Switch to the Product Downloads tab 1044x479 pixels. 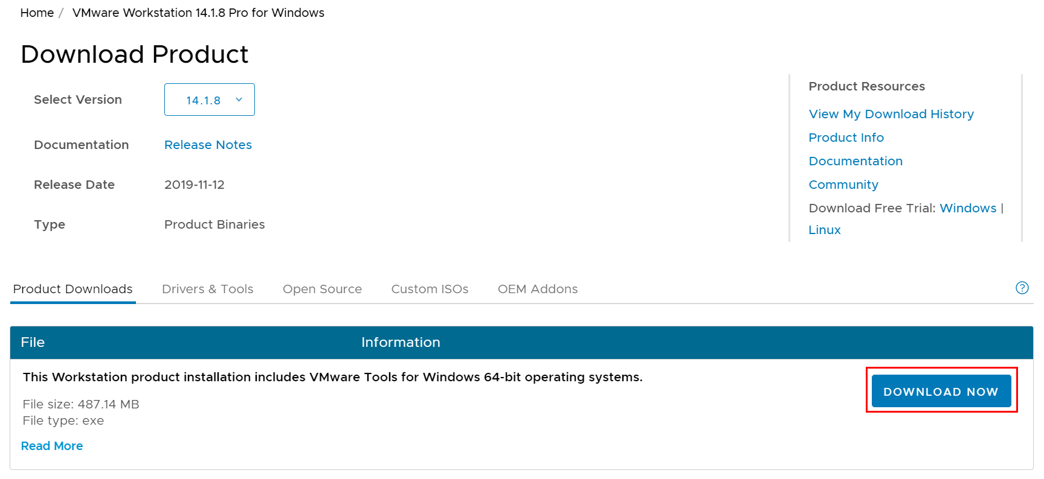(72, 289)
